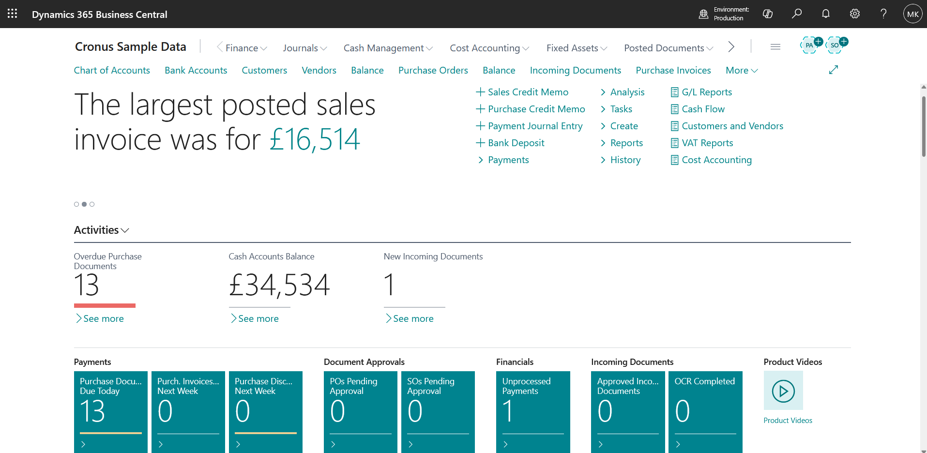This screenshot has height=453, width=927.
Task: Open the Chart of Accounts tab
Action: click(x=112, y=71)
